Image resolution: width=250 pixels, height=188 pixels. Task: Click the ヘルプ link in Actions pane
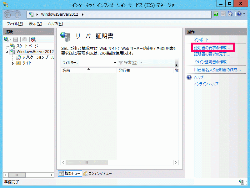[x=199, y=77]
